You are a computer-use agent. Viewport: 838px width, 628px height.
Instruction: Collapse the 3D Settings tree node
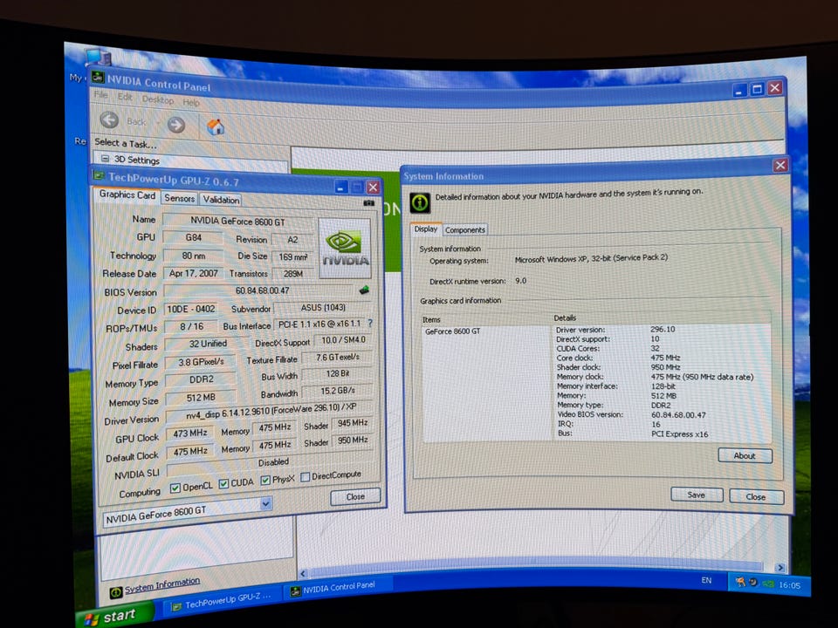tap(105, 159)
